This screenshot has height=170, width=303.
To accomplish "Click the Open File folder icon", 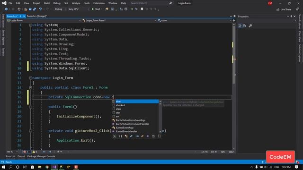I will click(26, 9).
